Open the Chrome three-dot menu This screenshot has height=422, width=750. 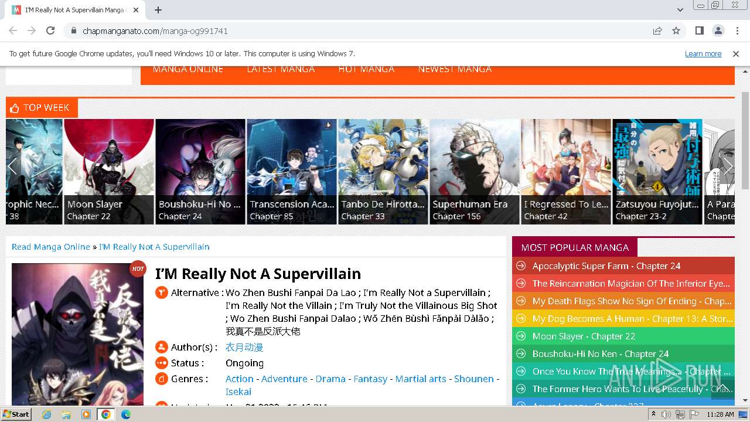(737, 30)
